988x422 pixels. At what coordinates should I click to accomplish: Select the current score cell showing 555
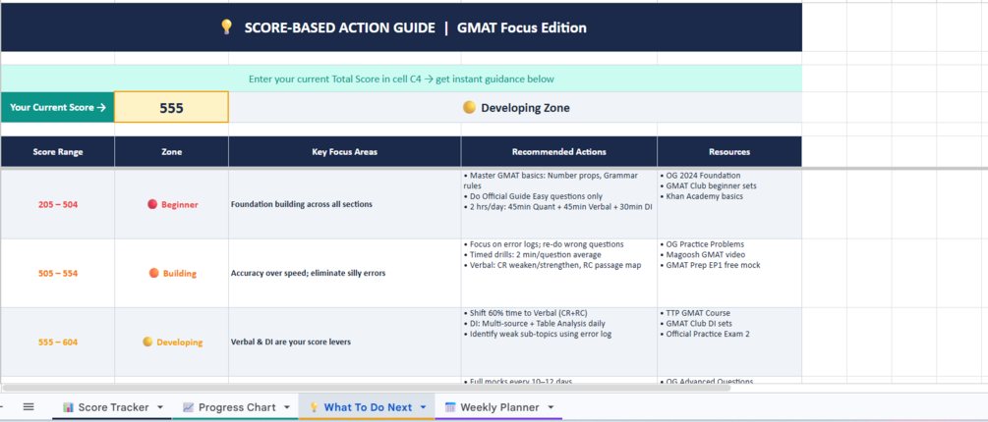[x=171, y=108]
